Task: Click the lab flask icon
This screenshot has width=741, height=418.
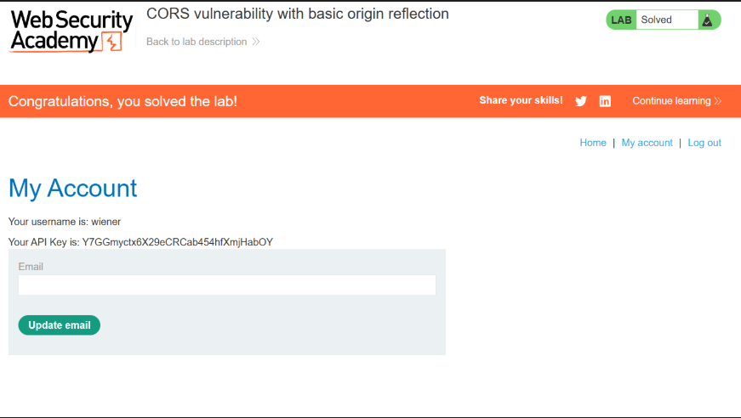Action: pos(707,20)
